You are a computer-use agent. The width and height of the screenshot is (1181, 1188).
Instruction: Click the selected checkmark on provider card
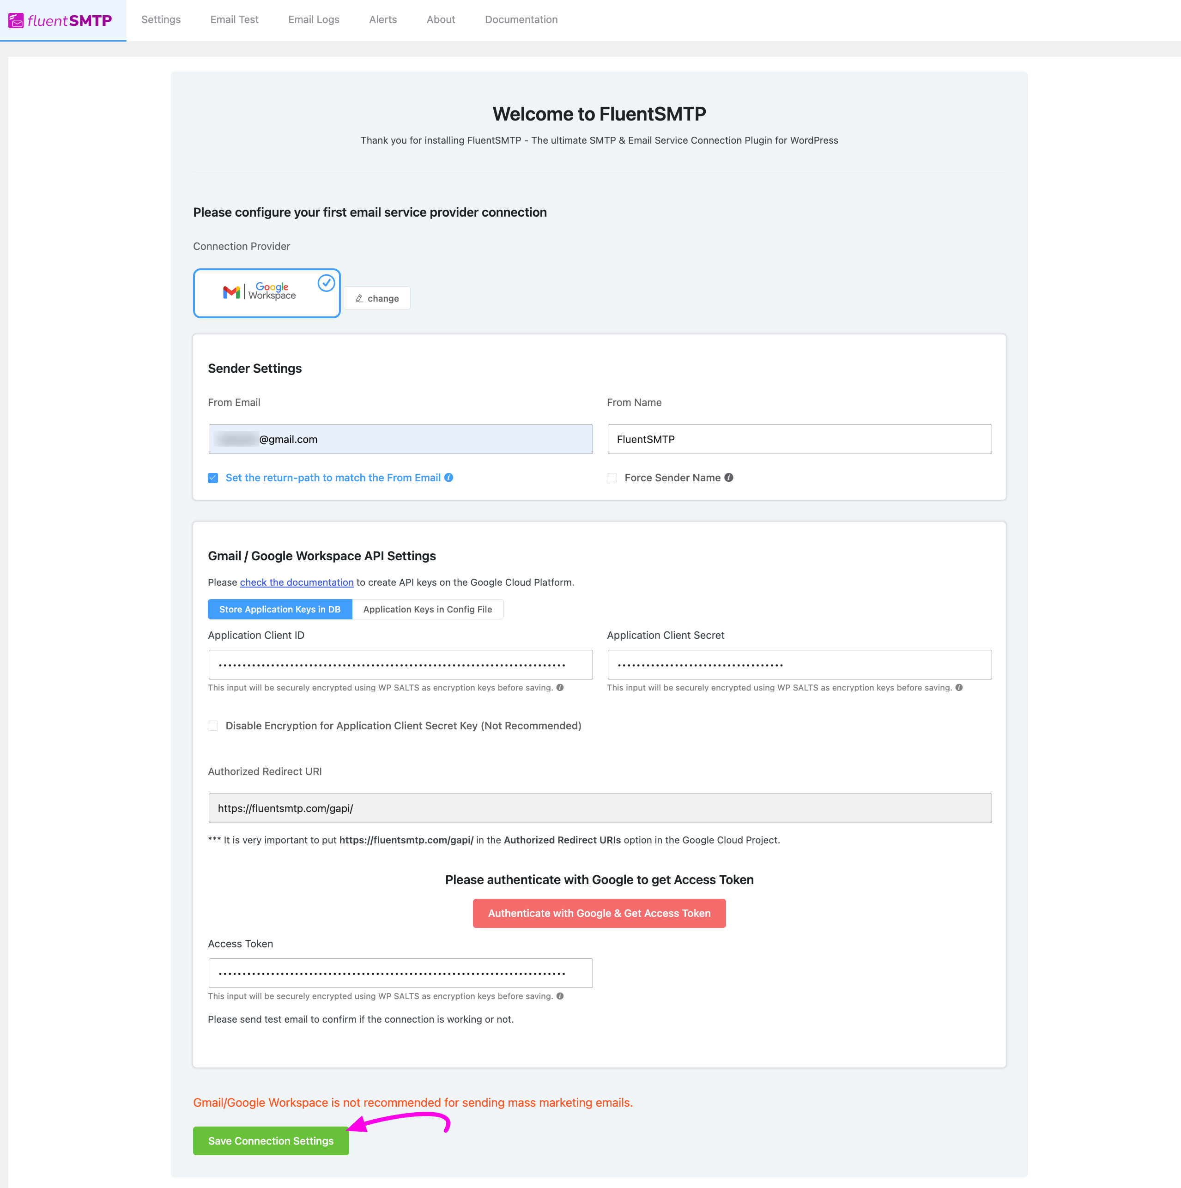(x=326, y=283)
